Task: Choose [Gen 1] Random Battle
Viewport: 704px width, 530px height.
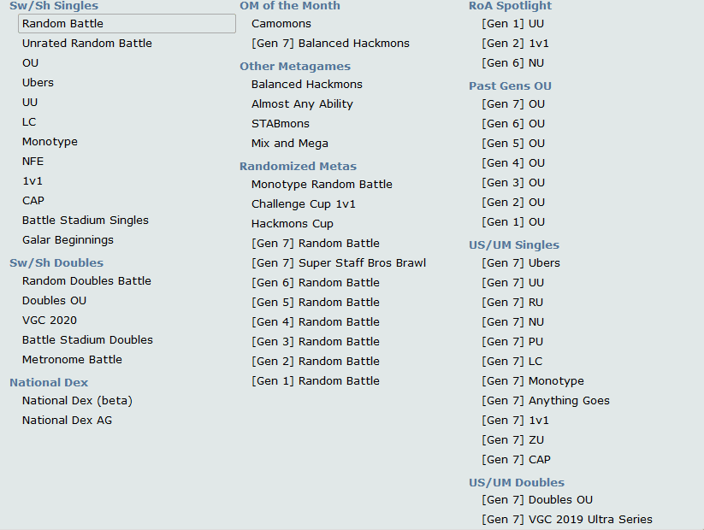Action: (316, 380)
